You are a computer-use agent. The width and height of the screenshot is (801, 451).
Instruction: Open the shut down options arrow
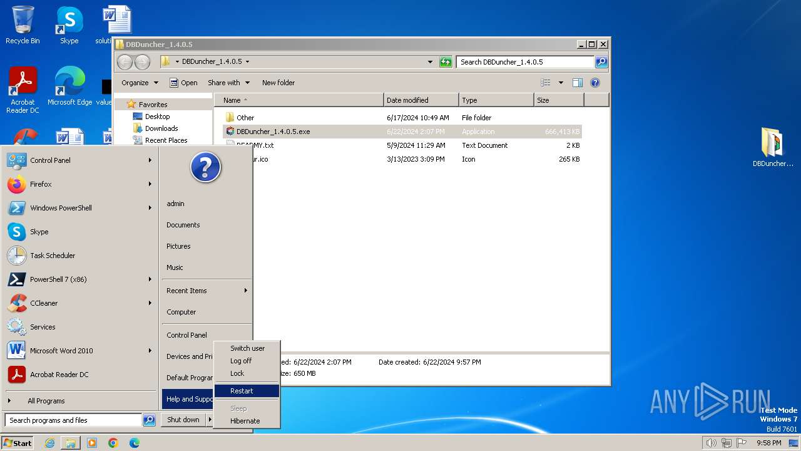pyautogui.click(x=210, y=420)
